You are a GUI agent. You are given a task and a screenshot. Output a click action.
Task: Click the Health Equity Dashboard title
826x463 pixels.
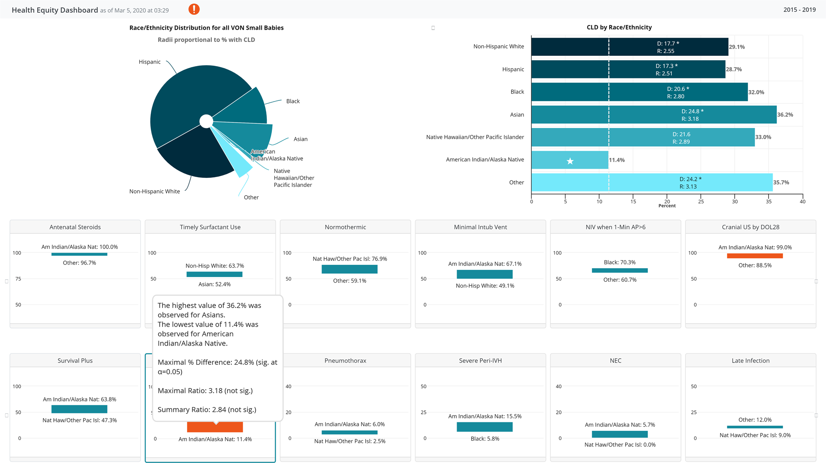click(x=53, y=10)
